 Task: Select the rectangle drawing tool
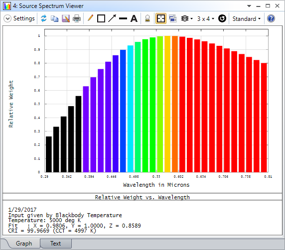101,18
